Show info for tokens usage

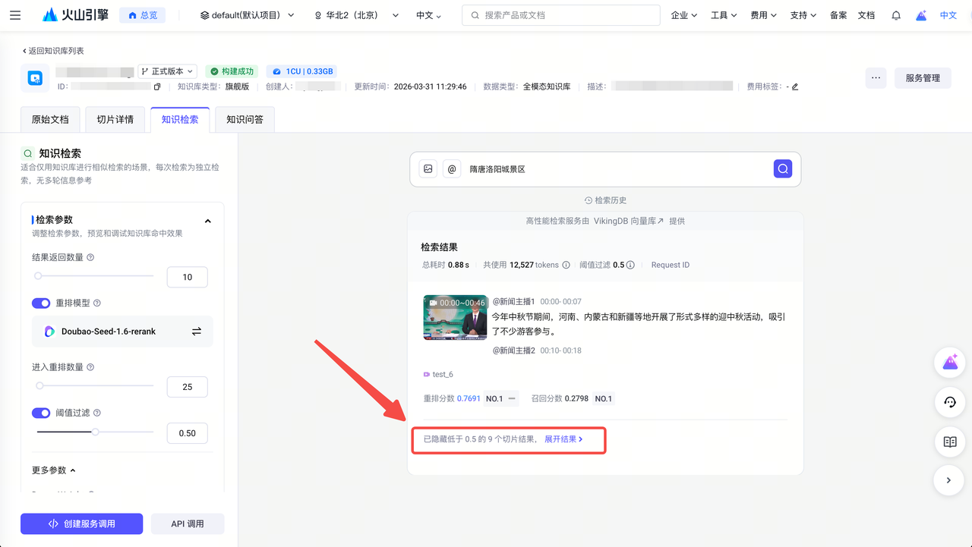pos(566,265)
